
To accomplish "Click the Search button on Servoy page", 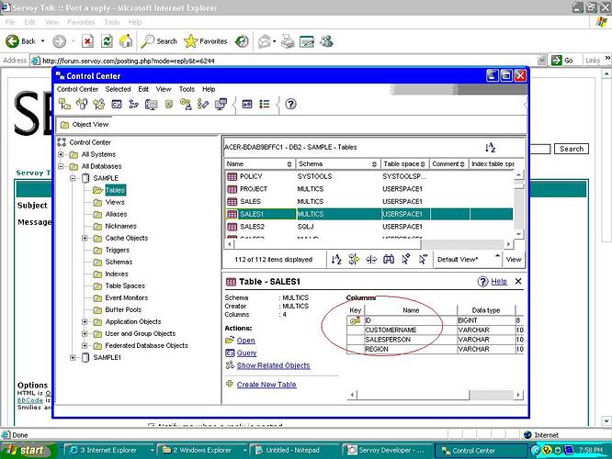I will click(572, 149).
